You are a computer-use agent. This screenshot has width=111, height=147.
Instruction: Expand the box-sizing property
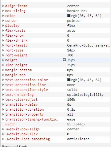[x=3, y=11]
